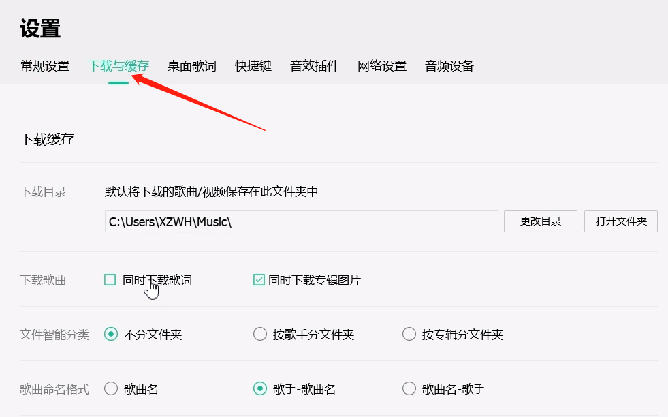This screenshot has height=417, width=668.
Task: Enable the 同时下载歌词 checkbox
Action: click(110, 279)
